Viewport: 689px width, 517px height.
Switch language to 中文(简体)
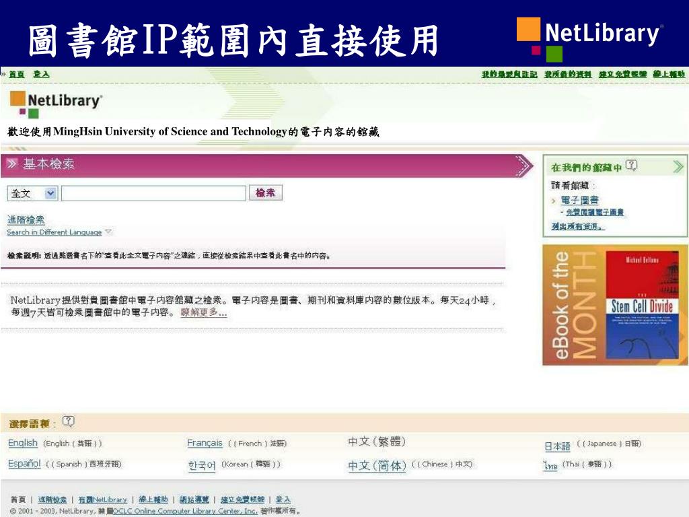point(377,465)
